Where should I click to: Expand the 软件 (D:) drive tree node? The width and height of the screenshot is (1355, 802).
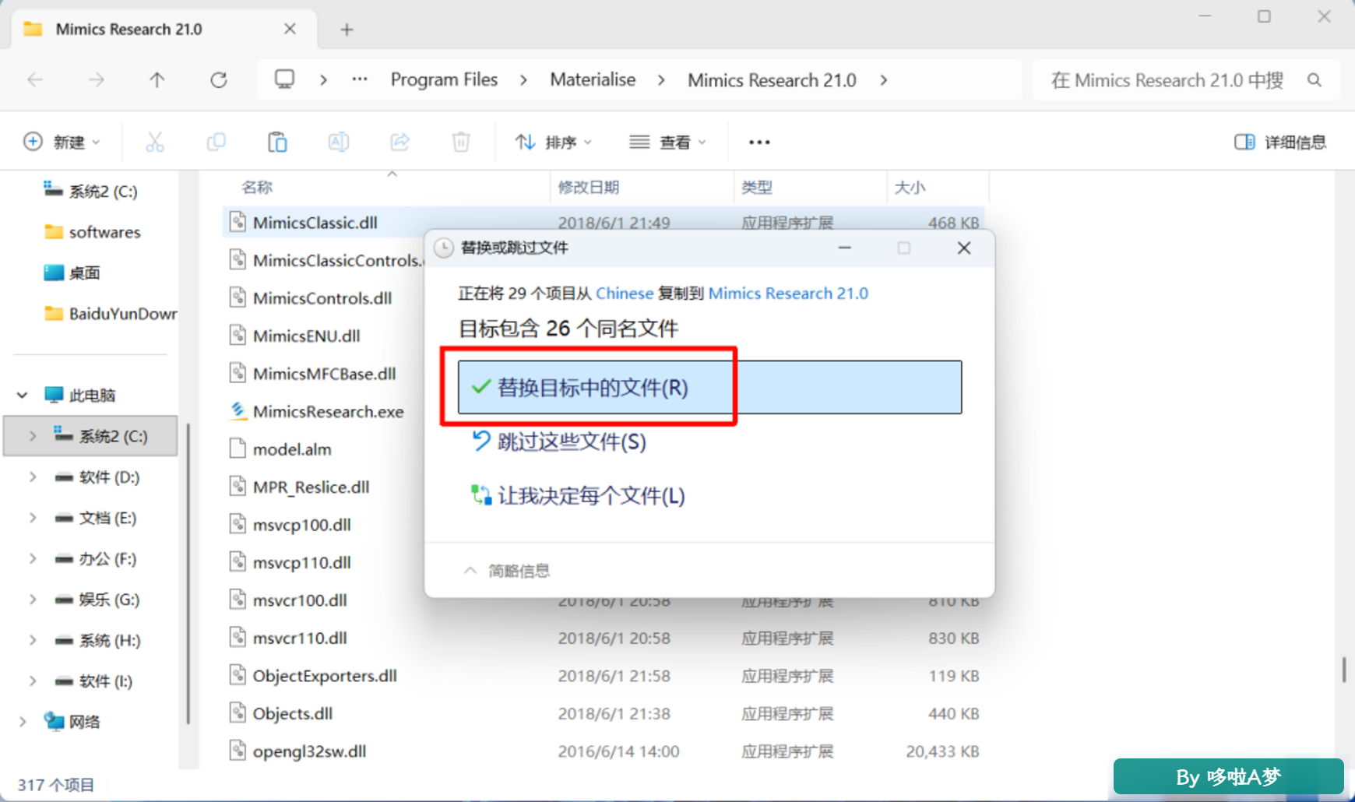(x=33, y=477)
